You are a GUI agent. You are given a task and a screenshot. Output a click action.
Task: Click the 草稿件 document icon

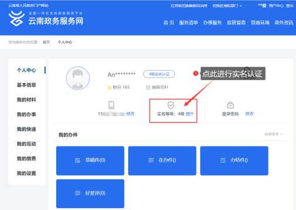tap(78, 160)
